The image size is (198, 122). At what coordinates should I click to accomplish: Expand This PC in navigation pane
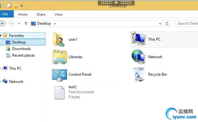1,69
